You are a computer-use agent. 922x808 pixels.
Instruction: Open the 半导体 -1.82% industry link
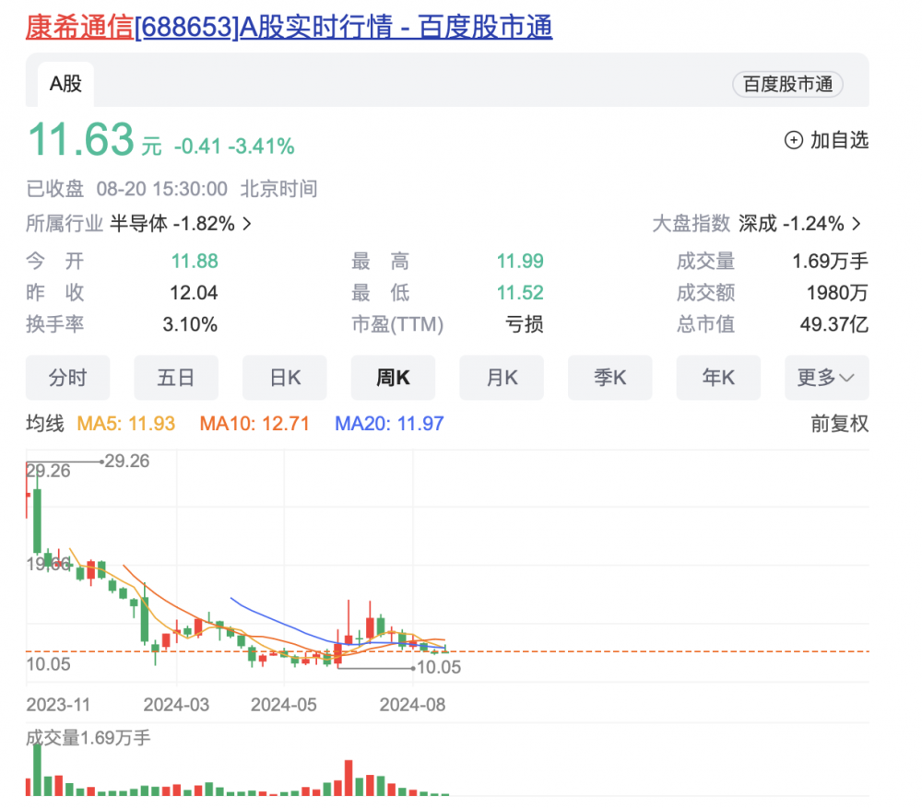click(172, 224)
